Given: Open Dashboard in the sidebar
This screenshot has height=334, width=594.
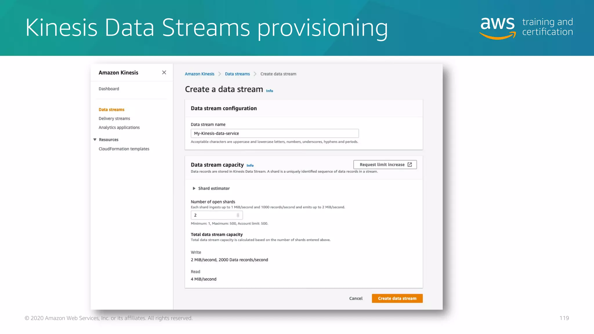Looking at the screenshot, I should click(109, 89).
